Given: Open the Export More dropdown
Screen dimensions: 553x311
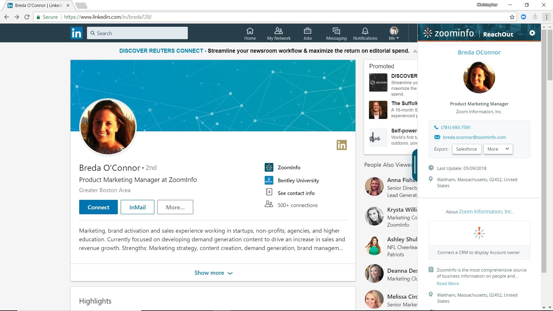Looking at the screenshot, I should pyautogui.click(x=498, y=149).
